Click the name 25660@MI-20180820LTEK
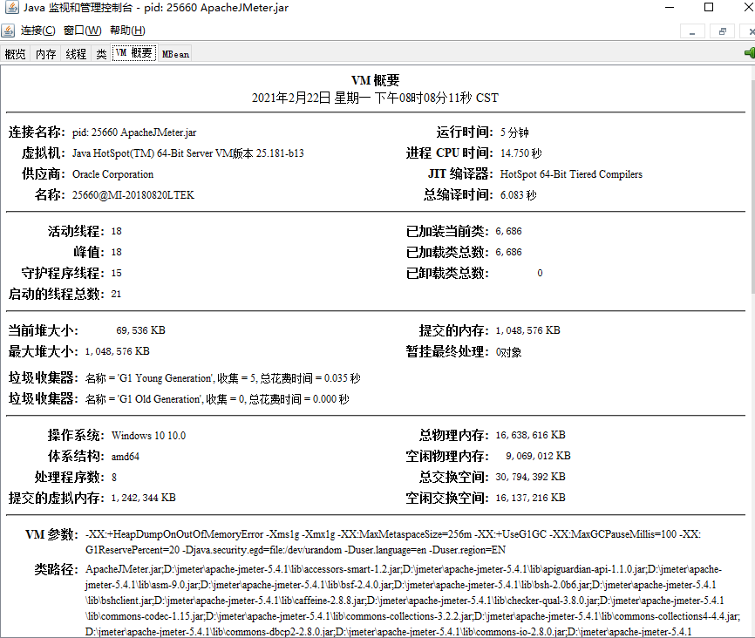This screenshot has width=755, height=638. (x=133, y=195)
